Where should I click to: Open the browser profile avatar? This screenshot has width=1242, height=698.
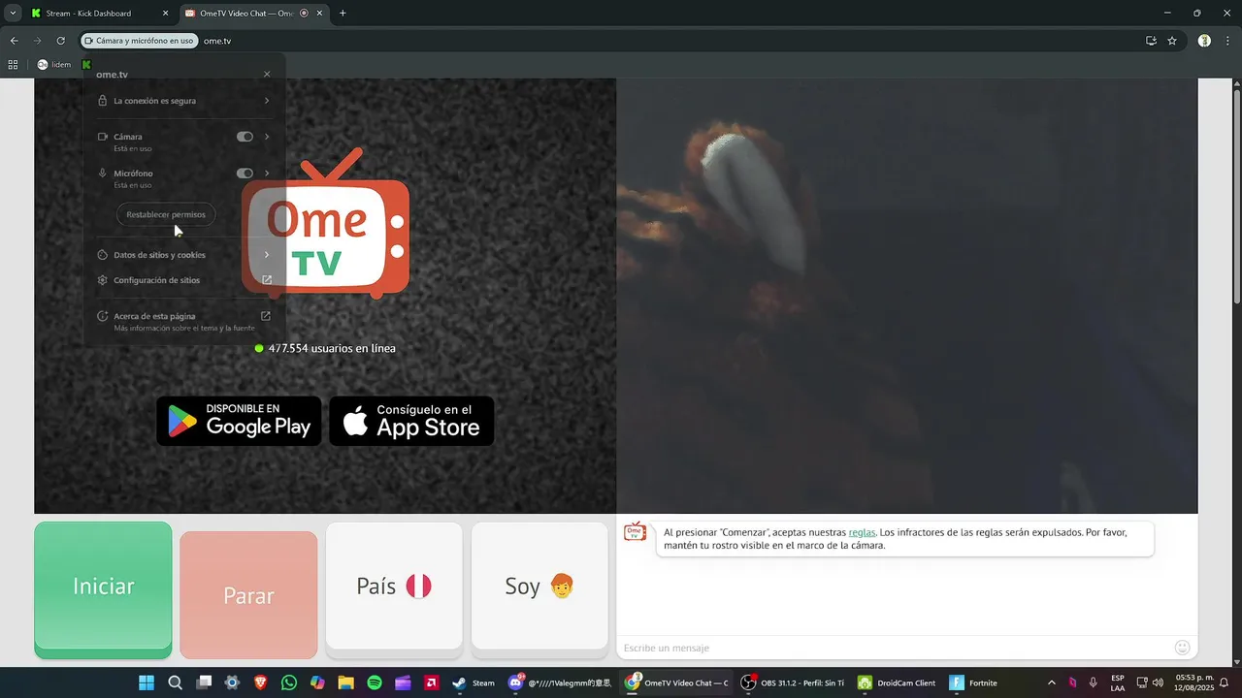coord(1204,41)
